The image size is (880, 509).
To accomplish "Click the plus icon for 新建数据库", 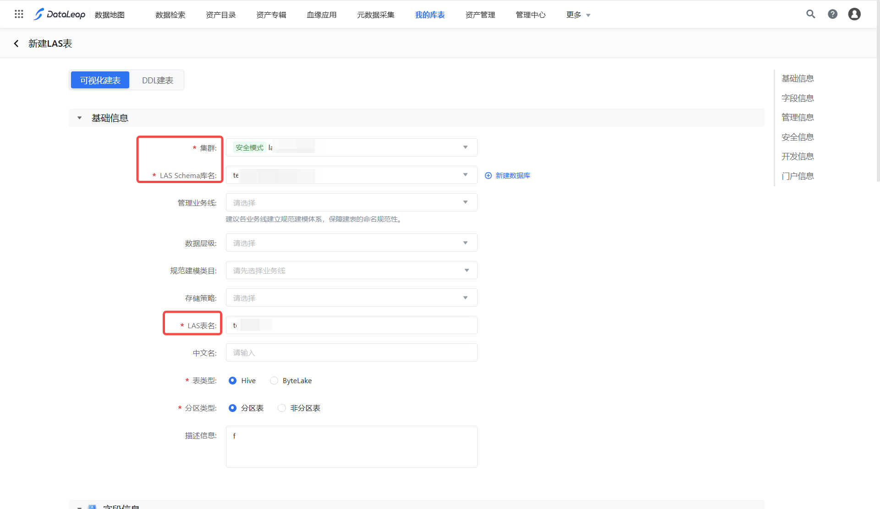I will (488, 176).
